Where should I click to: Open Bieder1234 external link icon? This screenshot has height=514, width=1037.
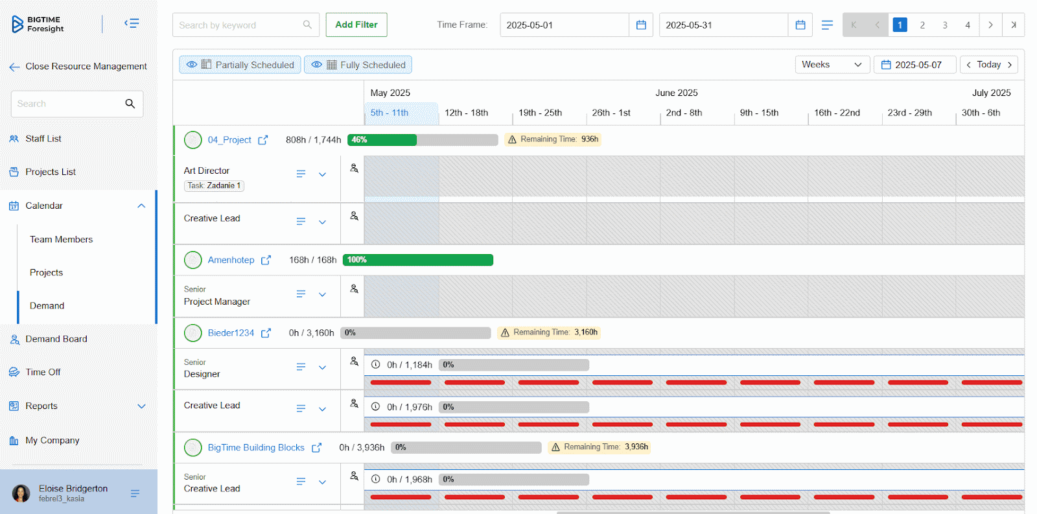266,333
